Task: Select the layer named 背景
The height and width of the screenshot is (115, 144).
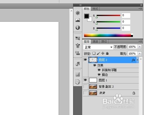Action: pyautogui.click(x=102, y=93)
